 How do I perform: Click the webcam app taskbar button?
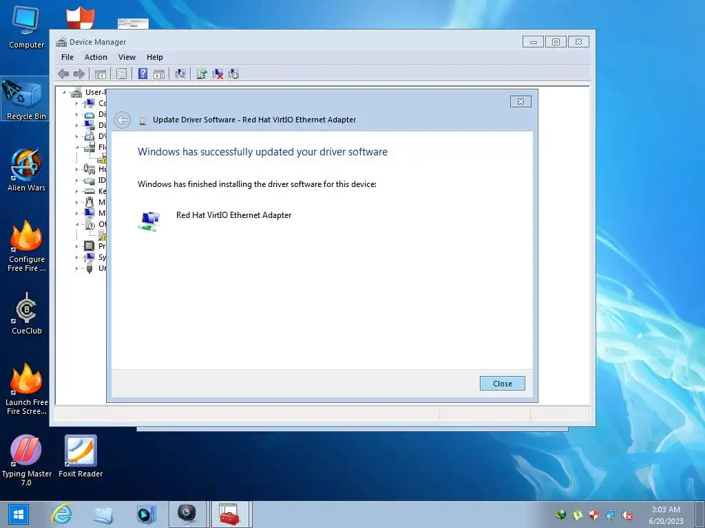coord(187,514)
